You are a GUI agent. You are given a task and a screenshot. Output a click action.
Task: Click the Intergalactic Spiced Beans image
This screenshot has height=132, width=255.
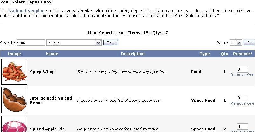(14, 100)
